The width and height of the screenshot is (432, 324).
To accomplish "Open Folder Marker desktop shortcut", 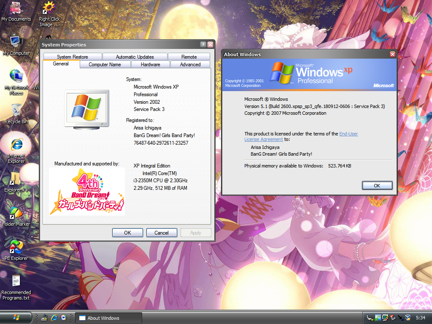I will 16,216.
